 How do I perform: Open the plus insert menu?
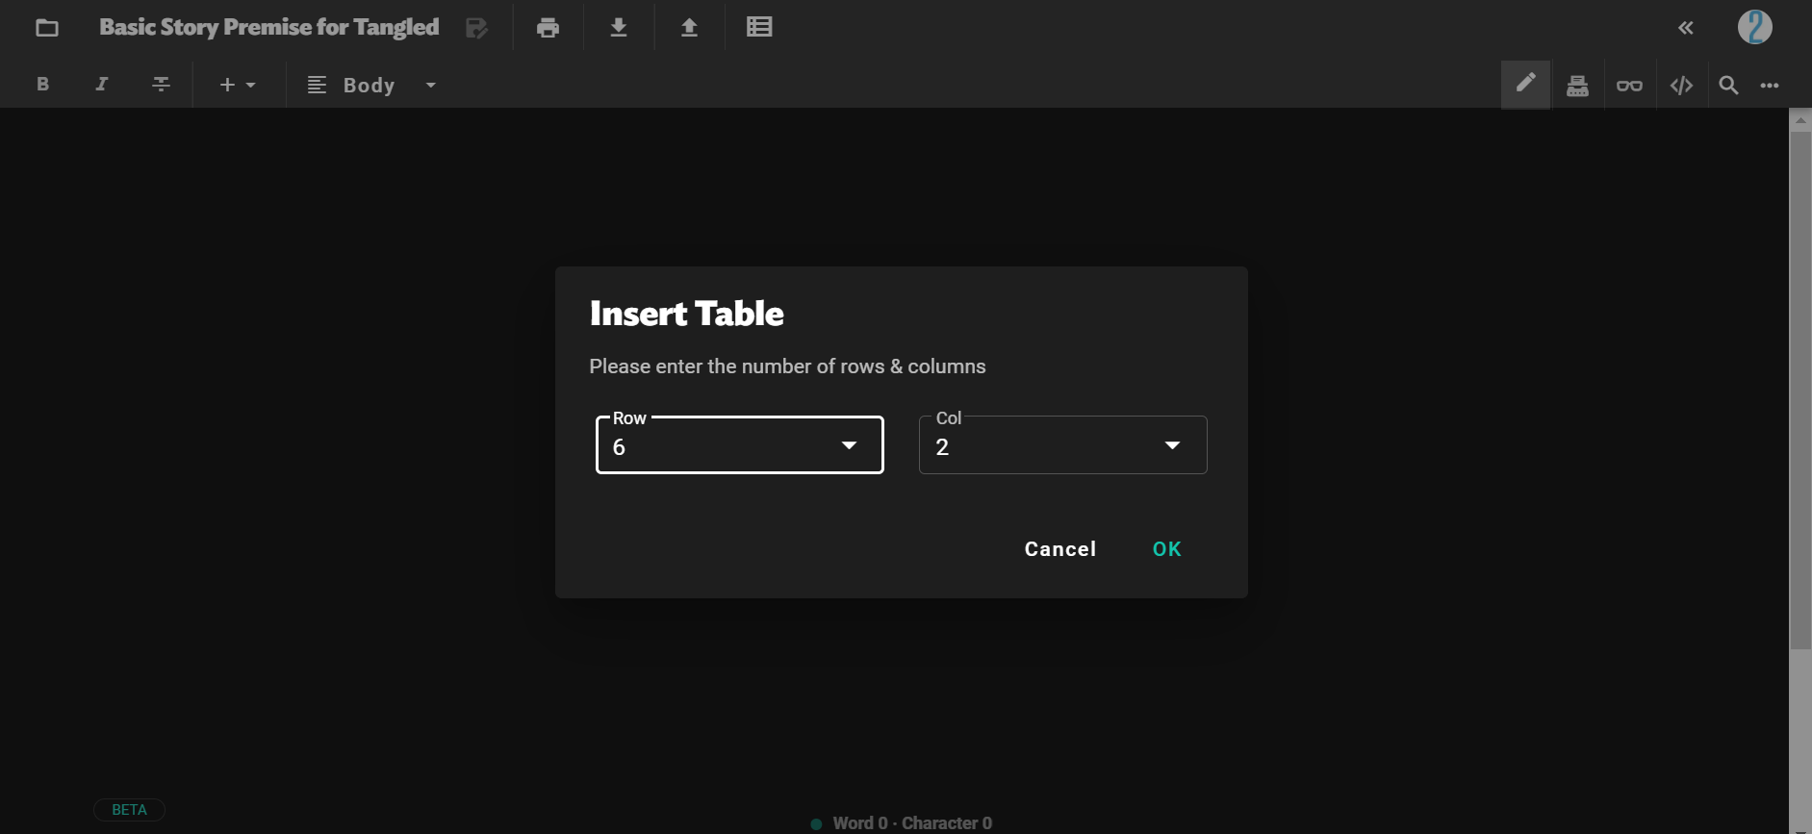[237, 86]
